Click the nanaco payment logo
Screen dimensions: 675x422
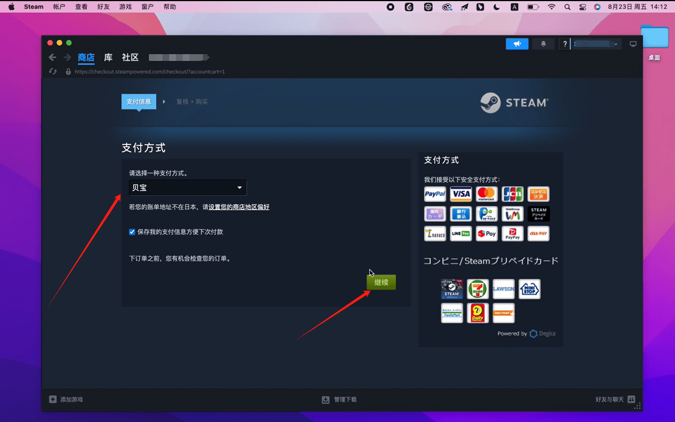435,234
